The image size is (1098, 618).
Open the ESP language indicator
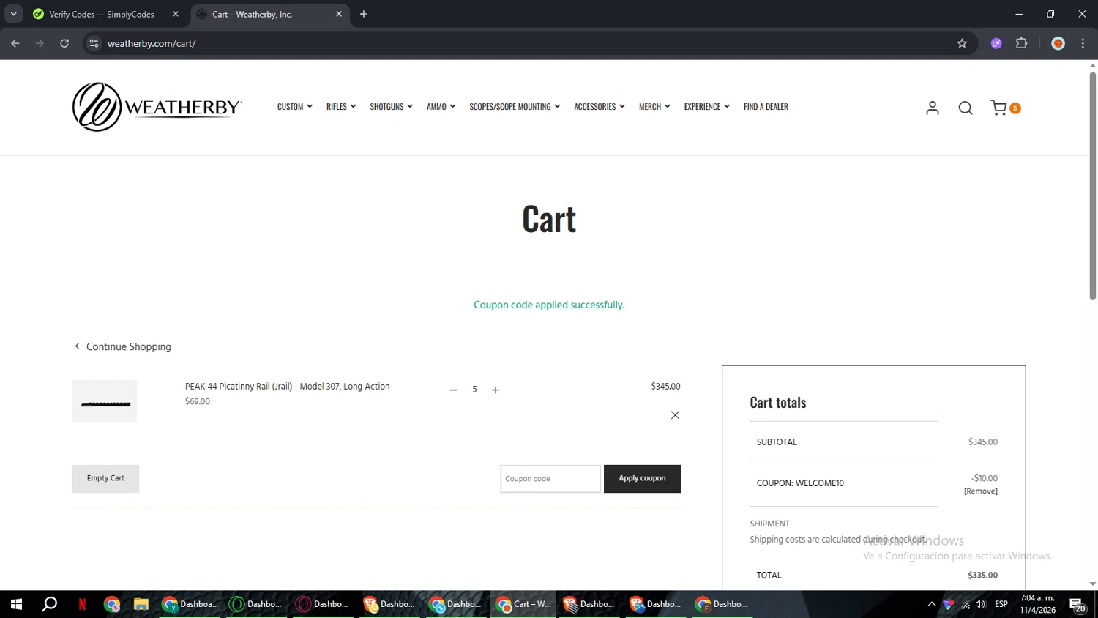coord(1001,604)
